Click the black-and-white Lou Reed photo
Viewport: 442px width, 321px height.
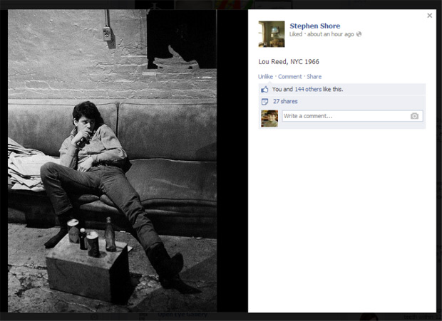pyautogui.click(x=112, y=161)
